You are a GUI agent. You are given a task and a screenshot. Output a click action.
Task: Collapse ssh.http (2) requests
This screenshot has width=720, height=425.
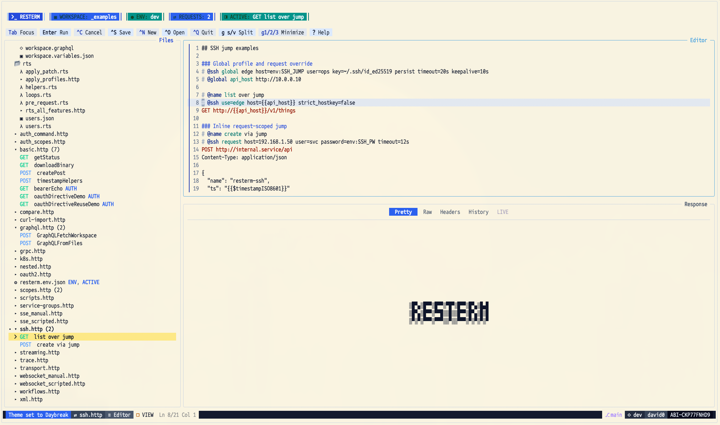click(x=16, y=329)
